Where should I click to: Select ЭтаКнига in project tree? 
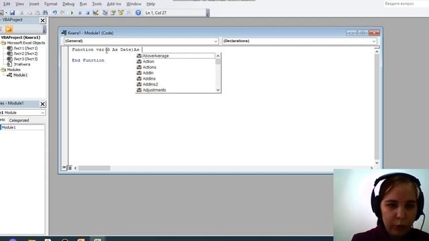tap(22, 64)
